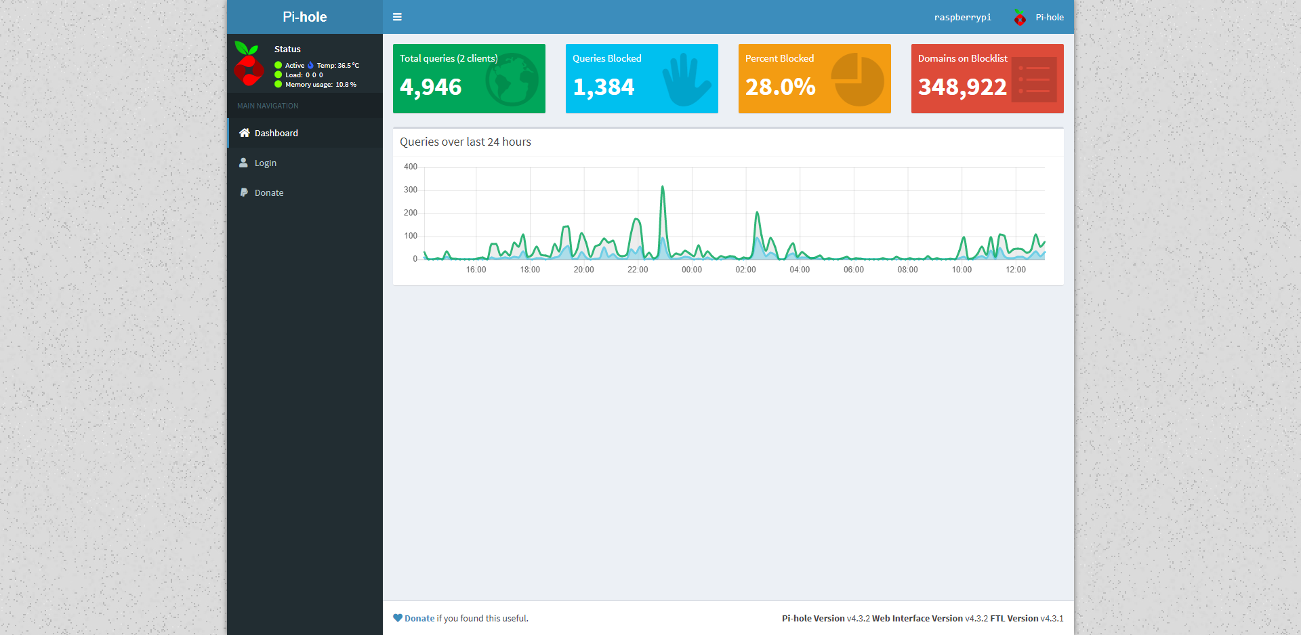This screenshot has height=635, width=1301.
Task: Click the chart peak near 23:00
Action: click(x=662, y=186)
